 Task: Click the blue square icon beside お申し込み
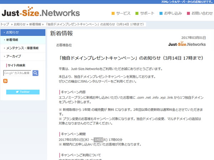(161, 14)
